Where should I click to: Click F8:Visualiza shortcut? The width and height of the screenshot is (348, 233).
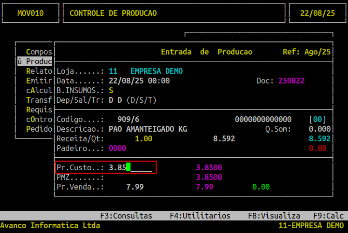click(x=274, y=216)
